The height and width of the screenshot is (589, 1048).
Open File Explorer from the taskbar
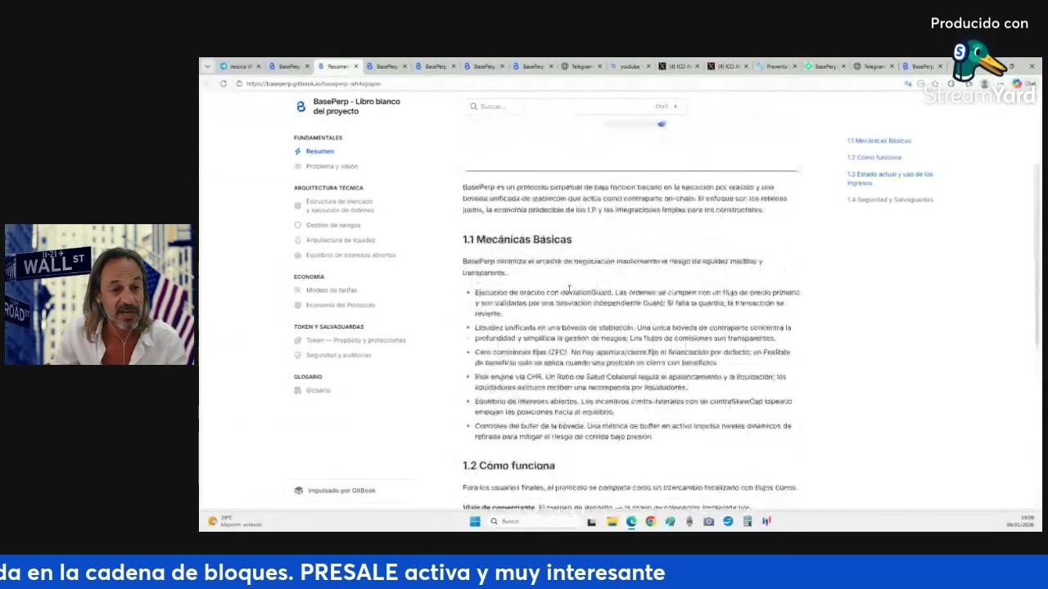pos(611,521)
